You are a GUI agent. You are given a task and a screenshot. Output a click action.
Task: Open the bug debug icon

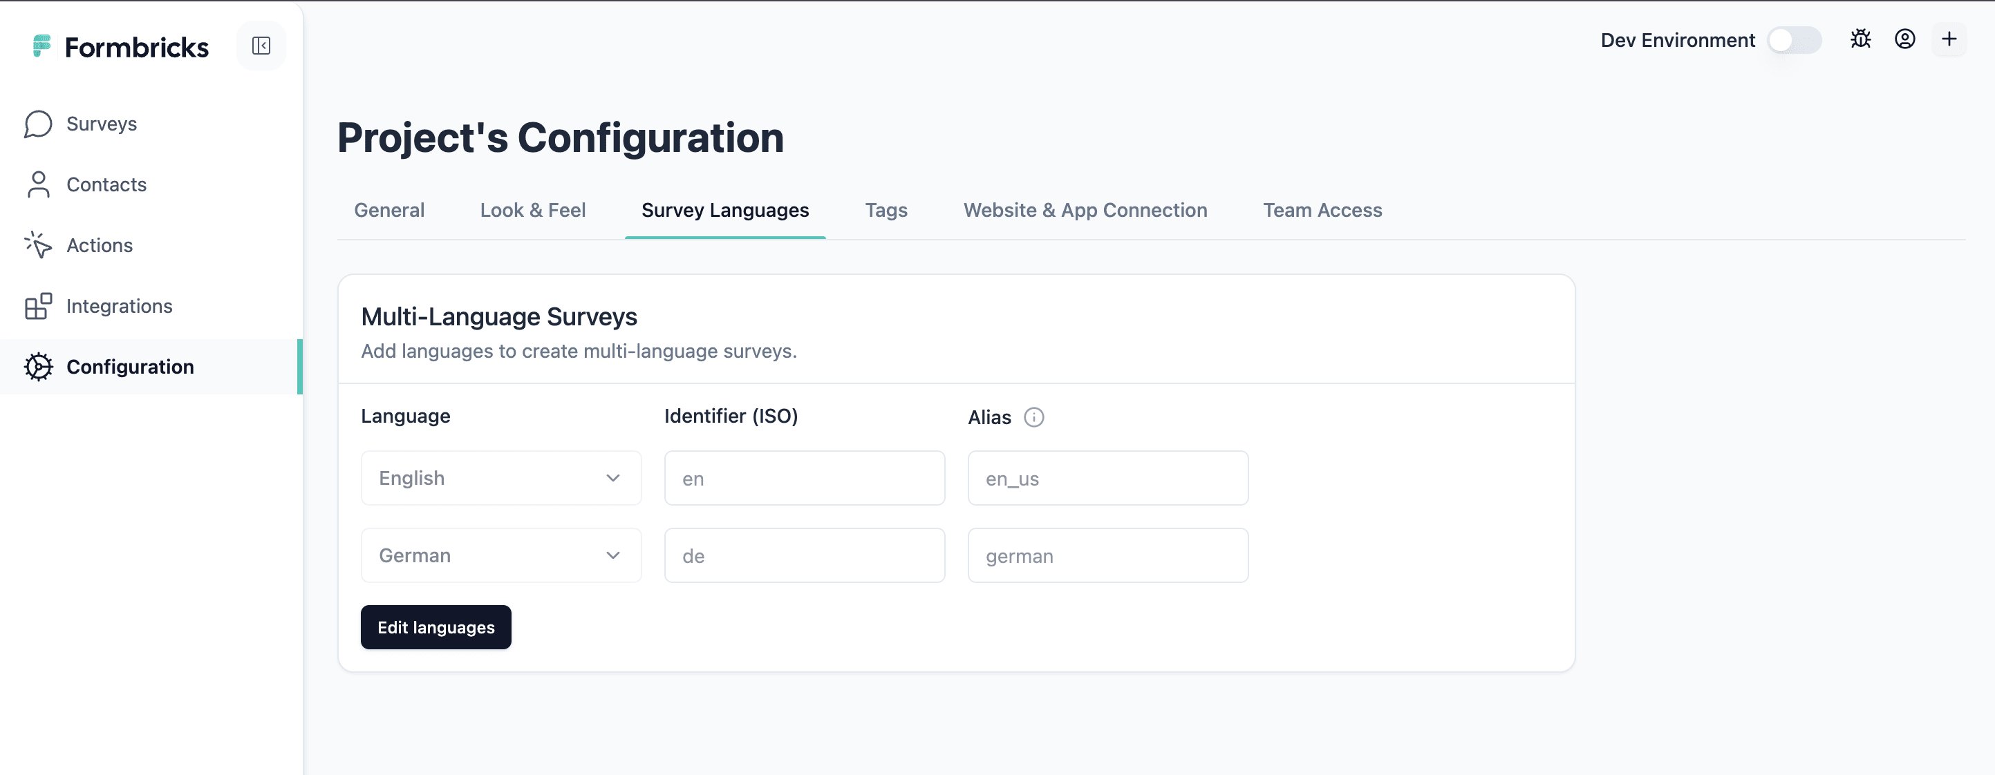click(x=1860, y=39)
